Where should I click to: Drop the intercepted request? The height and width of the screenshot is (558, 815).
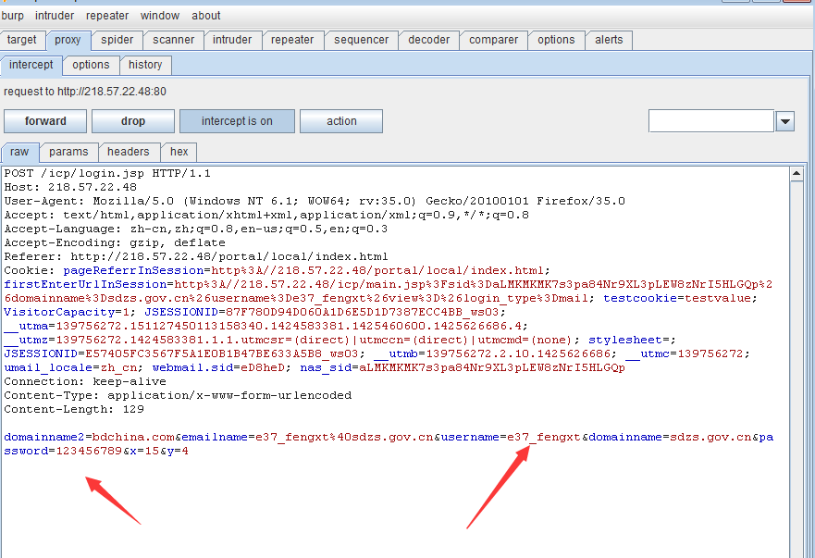coord(133,121)
